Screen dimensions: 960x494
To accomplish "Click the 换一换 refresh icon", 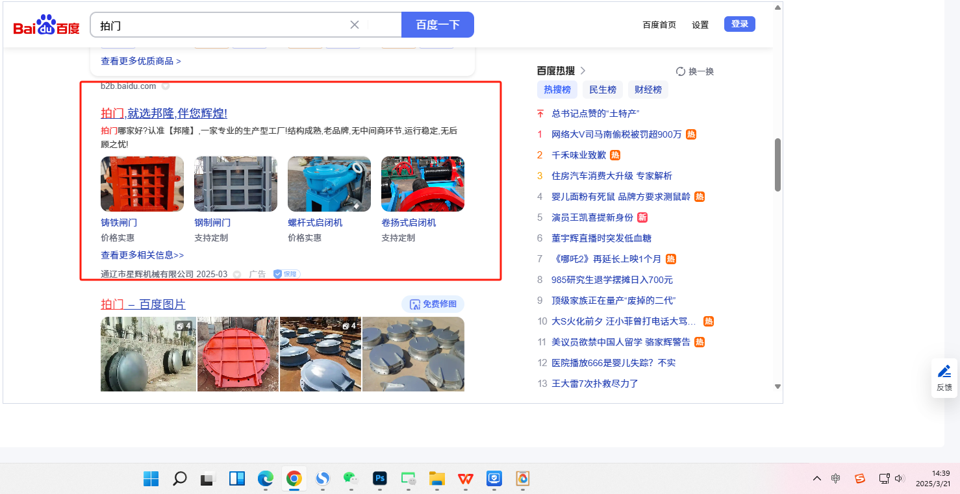I will point(681,71).
